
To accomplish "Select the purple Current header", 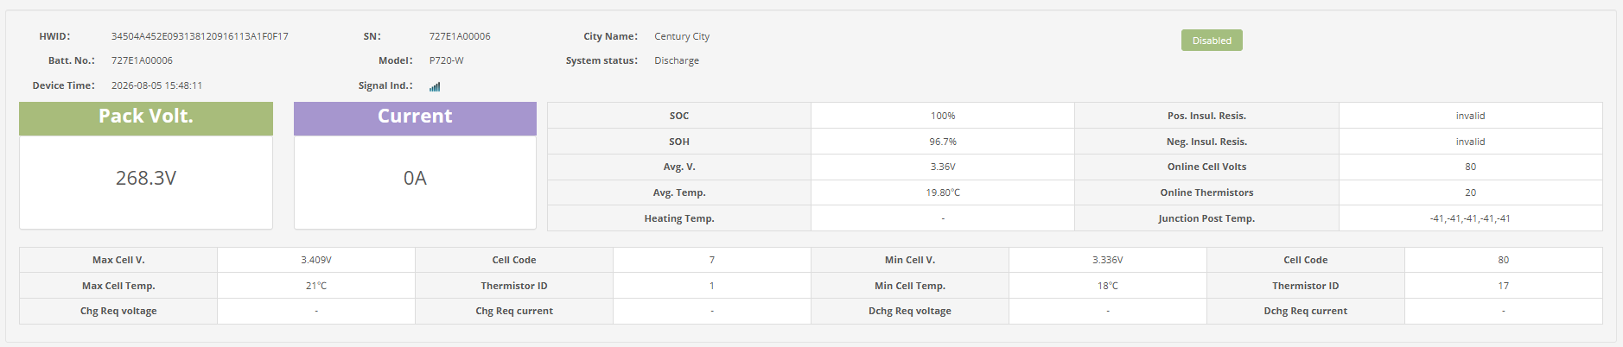I will tap(415, 118).
